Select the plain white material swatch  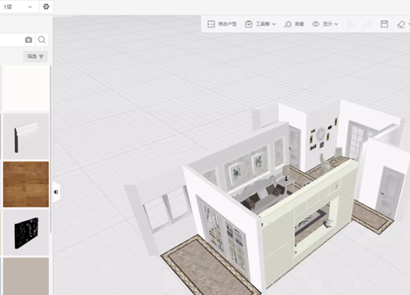(x=26, y=88)
